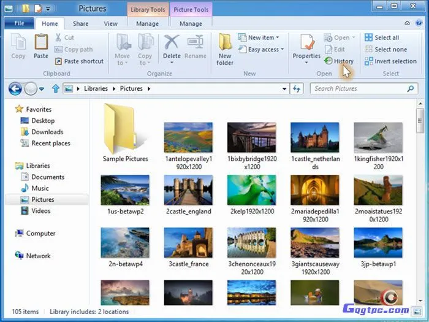Select the 3jp-betawp1 picture
Image resolution: width=429 pixels, height=322 pixels.
point(378,248)
